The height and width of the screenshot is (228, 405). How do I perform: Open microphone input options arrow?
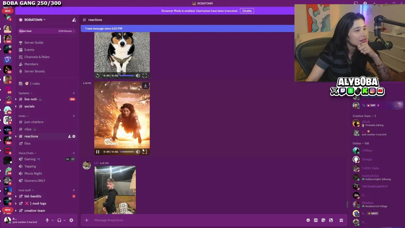coord(53,220)
